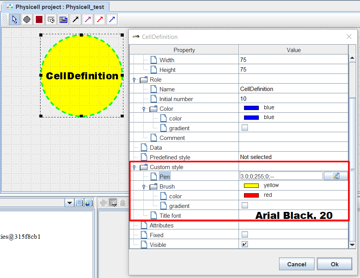This screenshot has width=360, height=278.
Task: Open the dropdown arrow in bottom-left panel
Action: tap(70, 203)
